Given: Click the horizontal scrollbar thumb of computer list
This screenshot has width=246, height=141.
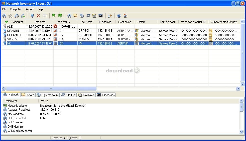Looking at the screenshot, I should tap(51, 89).
